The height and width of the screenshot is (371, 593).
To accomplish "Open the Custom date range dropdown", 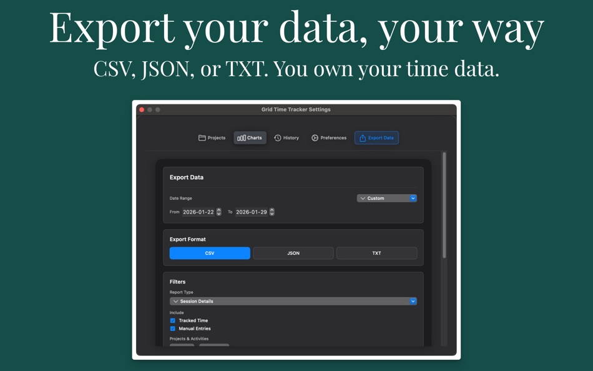I will (x=387, y=197).
